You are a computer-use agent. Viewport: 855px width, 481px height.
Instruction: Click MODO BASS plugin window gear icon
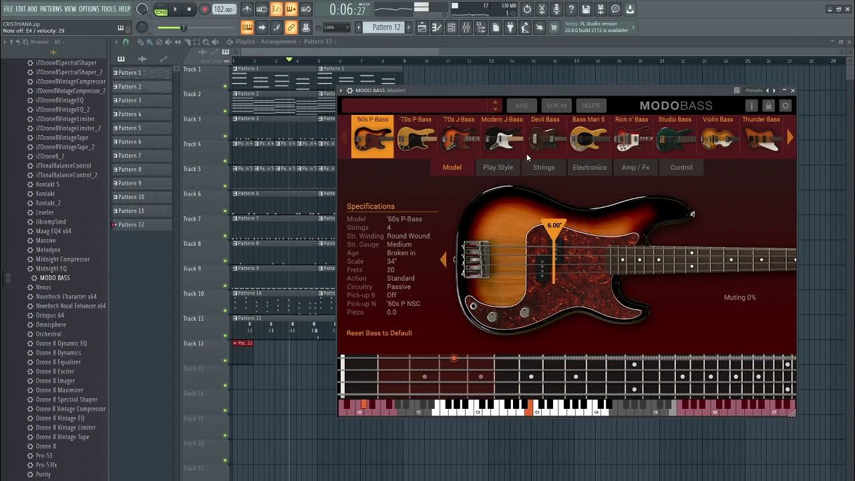[349, 90]
